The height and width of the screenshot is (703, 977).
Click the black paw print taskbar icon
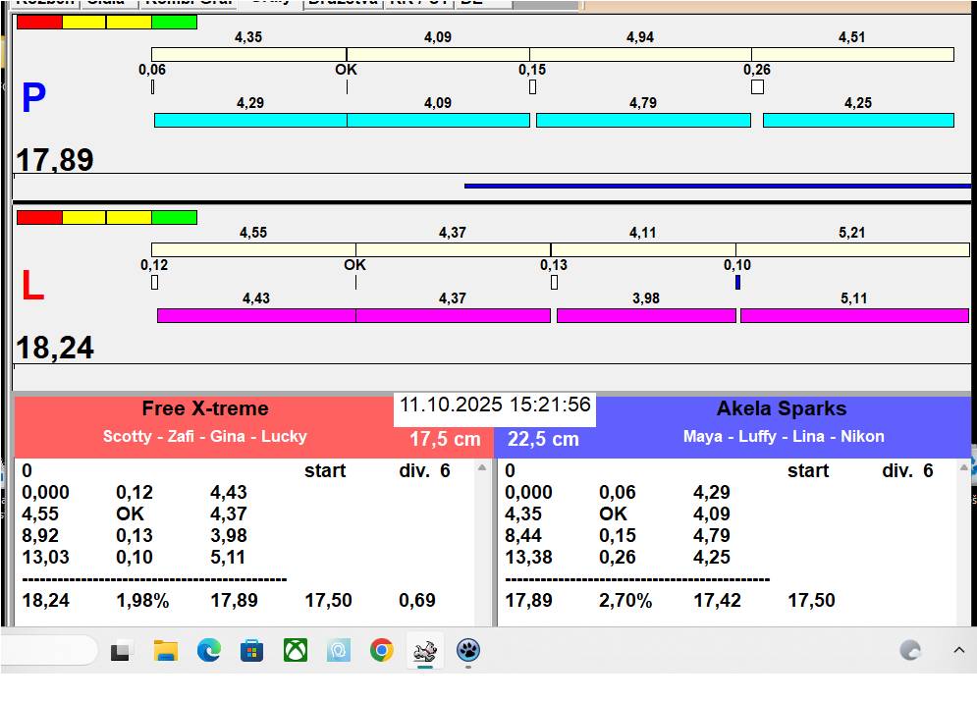(x=468, y=650)
